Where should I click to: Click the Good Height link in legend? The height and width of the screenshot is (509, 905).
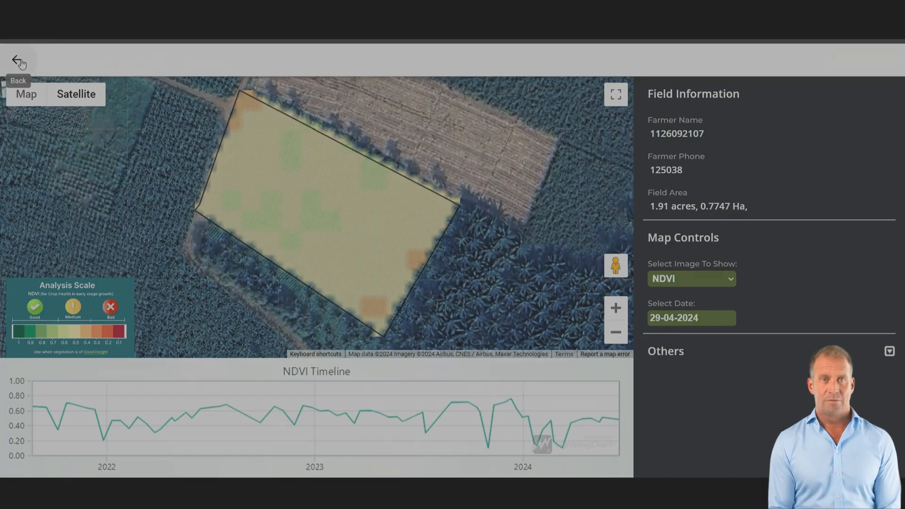coord(96,352)
